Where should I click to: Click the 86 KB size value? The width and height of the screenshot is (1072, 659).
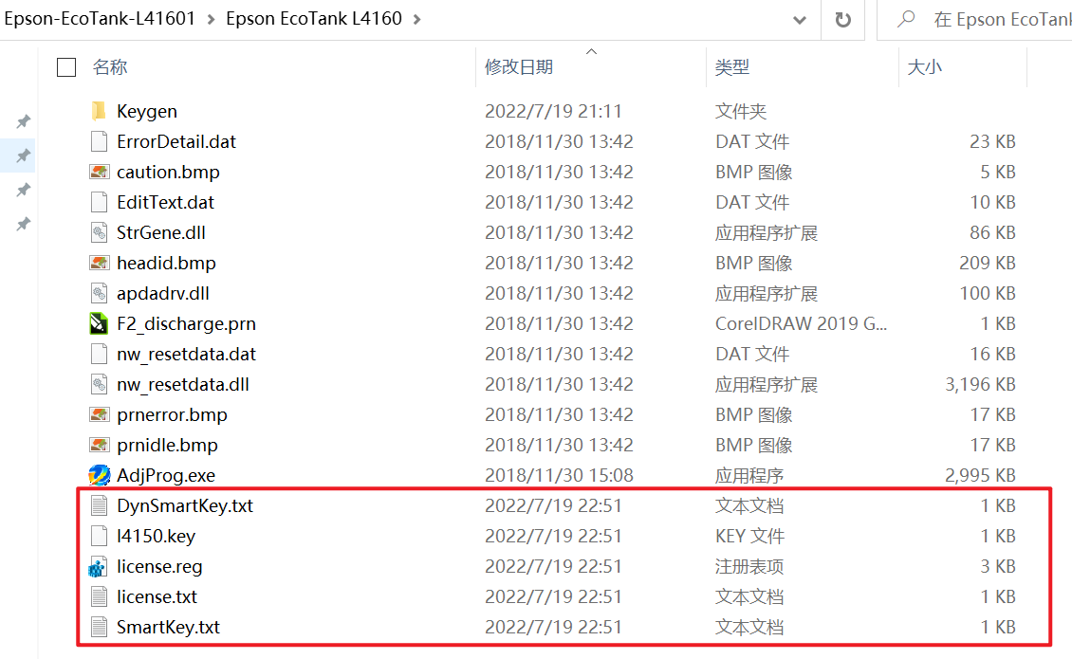992,232
